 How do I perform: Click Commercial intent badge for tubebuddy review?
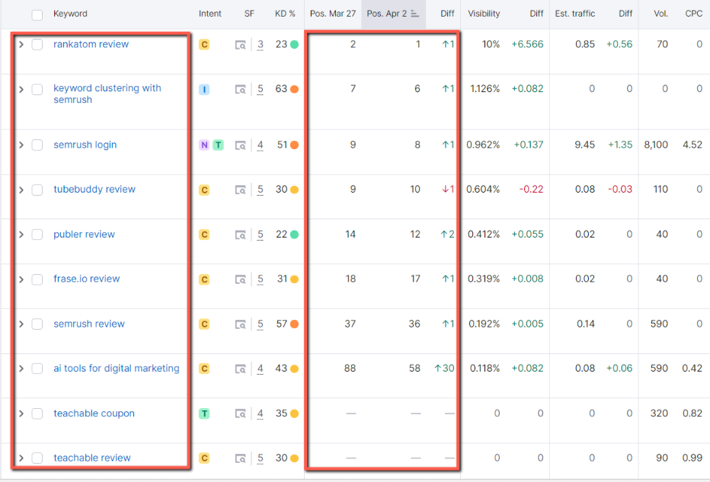pos(204,190)
